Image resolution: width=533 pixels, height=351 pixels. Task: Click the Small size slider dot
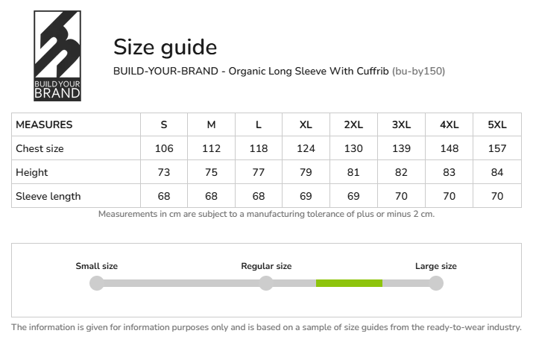click(96, 283)
